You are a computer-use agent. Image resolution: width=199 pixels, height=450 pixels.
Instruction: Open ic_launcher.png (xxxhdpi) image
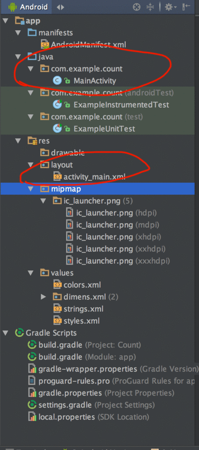(x=123, y=261)
